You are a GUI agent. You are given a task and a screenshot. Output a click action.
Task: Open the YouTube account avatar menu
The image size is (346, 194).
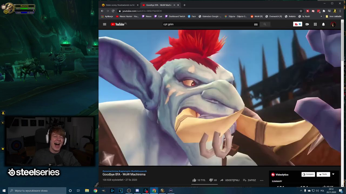coord(333,24)
